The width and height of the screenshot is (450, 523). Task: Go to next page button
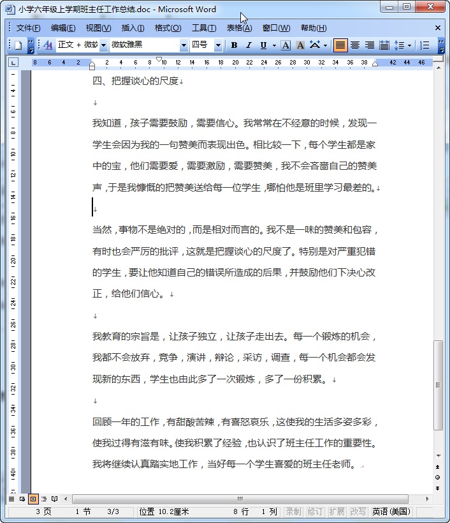click(438, 488)
